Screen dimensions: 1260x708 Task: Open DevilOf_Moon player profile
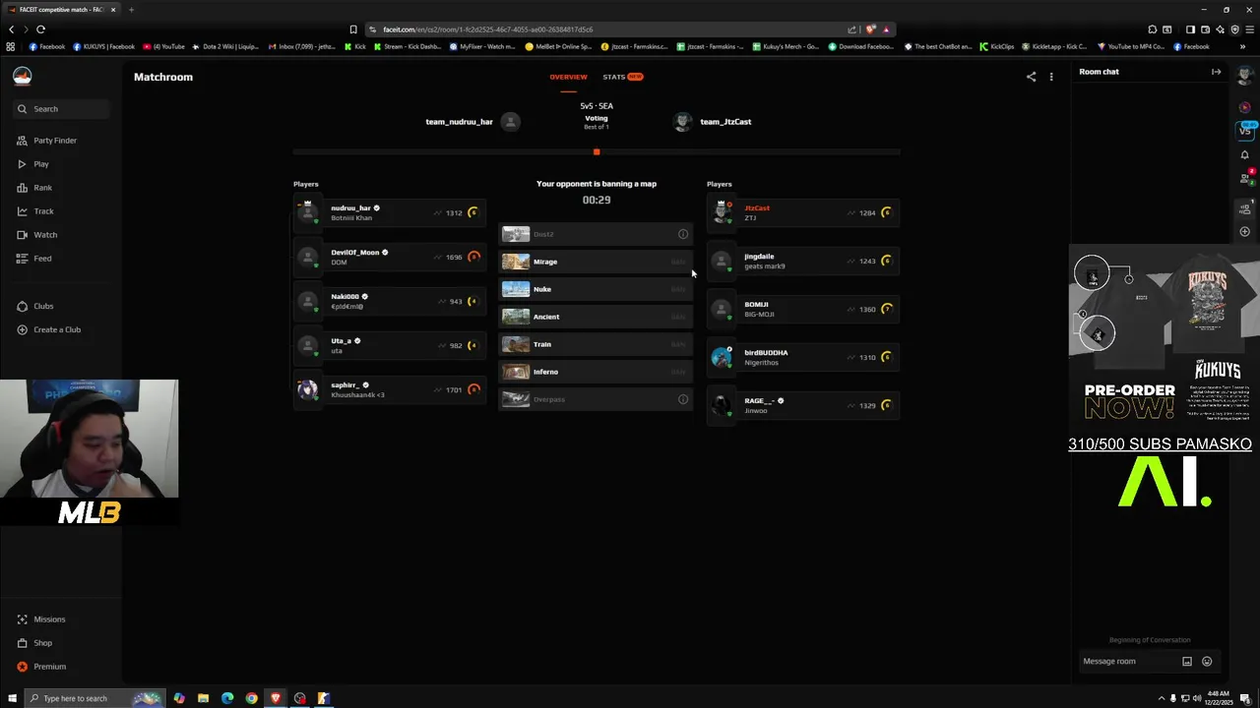coord(354,253)
